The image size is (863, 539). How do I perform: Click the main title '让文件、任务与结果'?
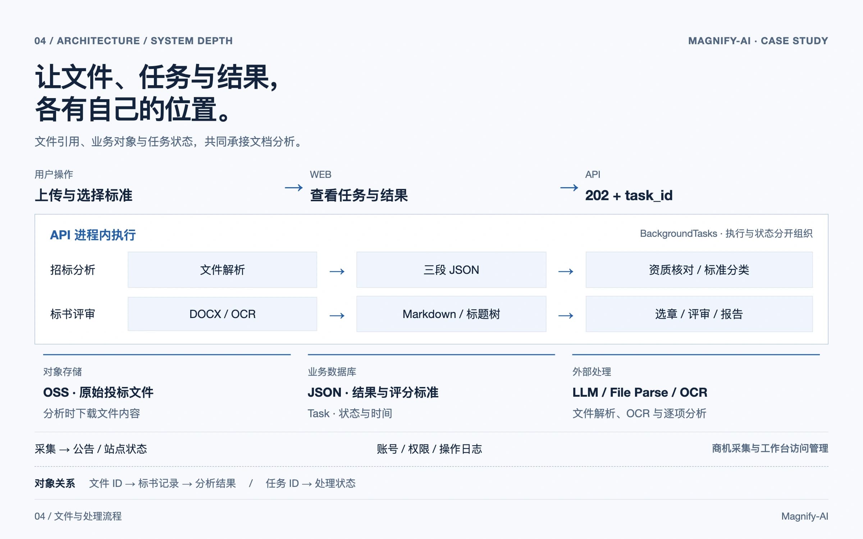coord(153,77)
